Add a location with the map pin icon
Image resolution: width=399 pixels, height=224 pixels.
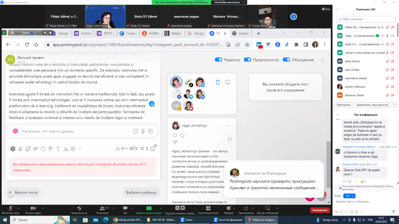51,149
